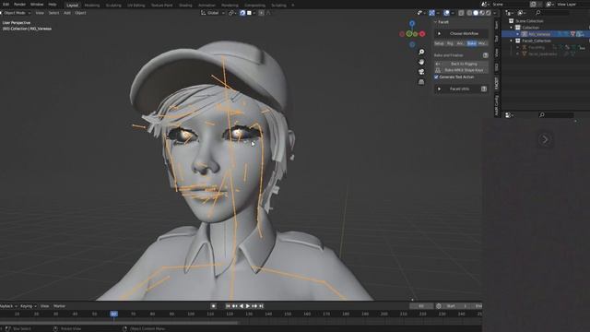Click the current frame marker at 60
590x332 pixels.
click(113, 314)
